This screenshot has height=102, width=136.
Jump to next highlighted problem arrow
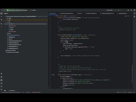tap(132, 16)
